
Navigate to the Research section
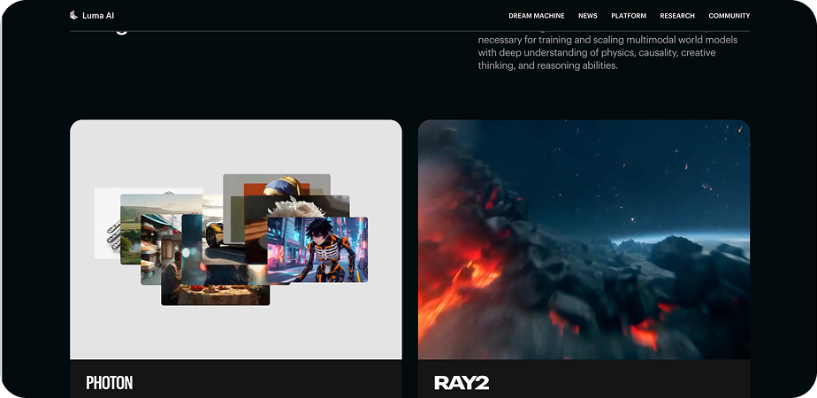(x=676, y=16)
